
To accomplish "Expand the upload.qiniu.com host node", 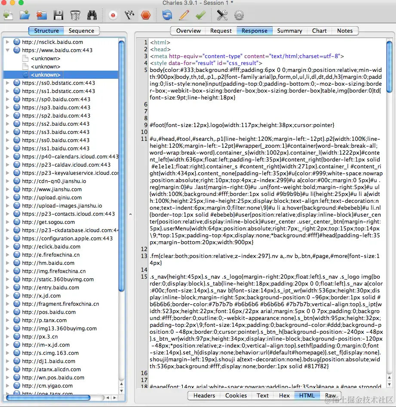I will click(x=7, y=198).
